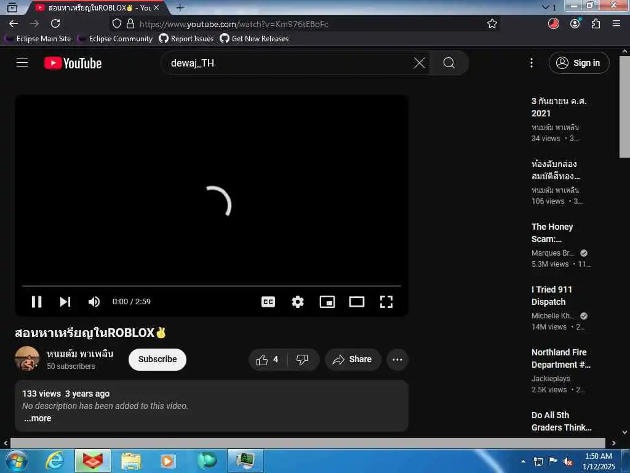Viewport: 630px width, 473px height.
Task: Open a new browser tab
Action: pos(180,7)
